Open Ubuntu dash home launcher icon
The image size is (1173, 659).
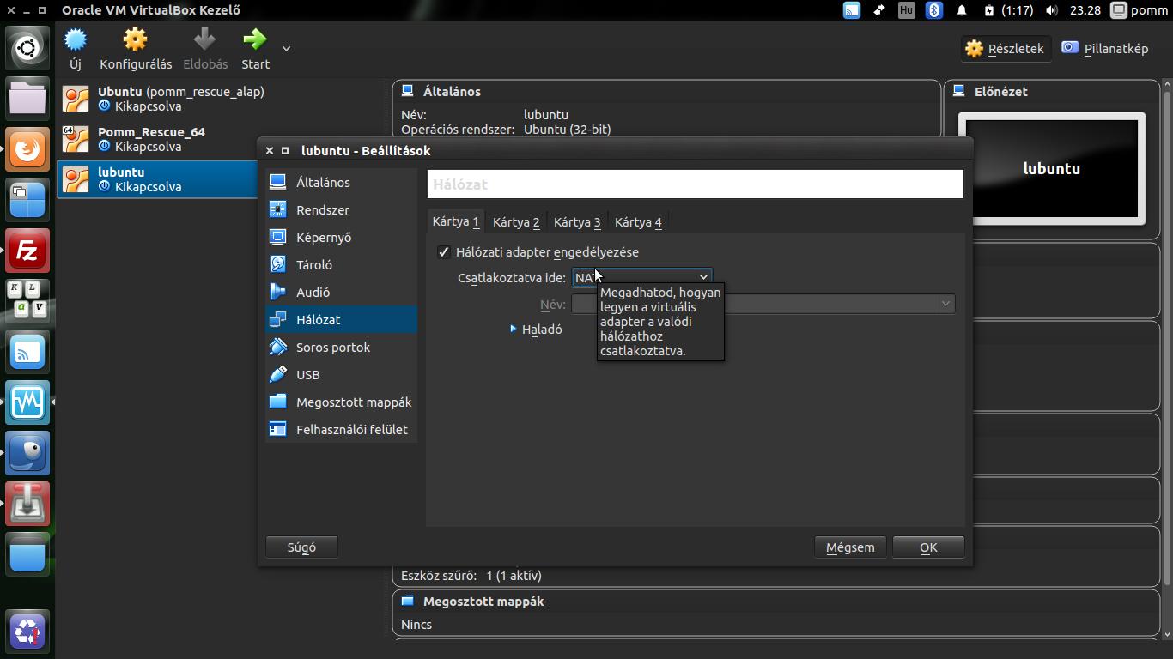(27, 48)
